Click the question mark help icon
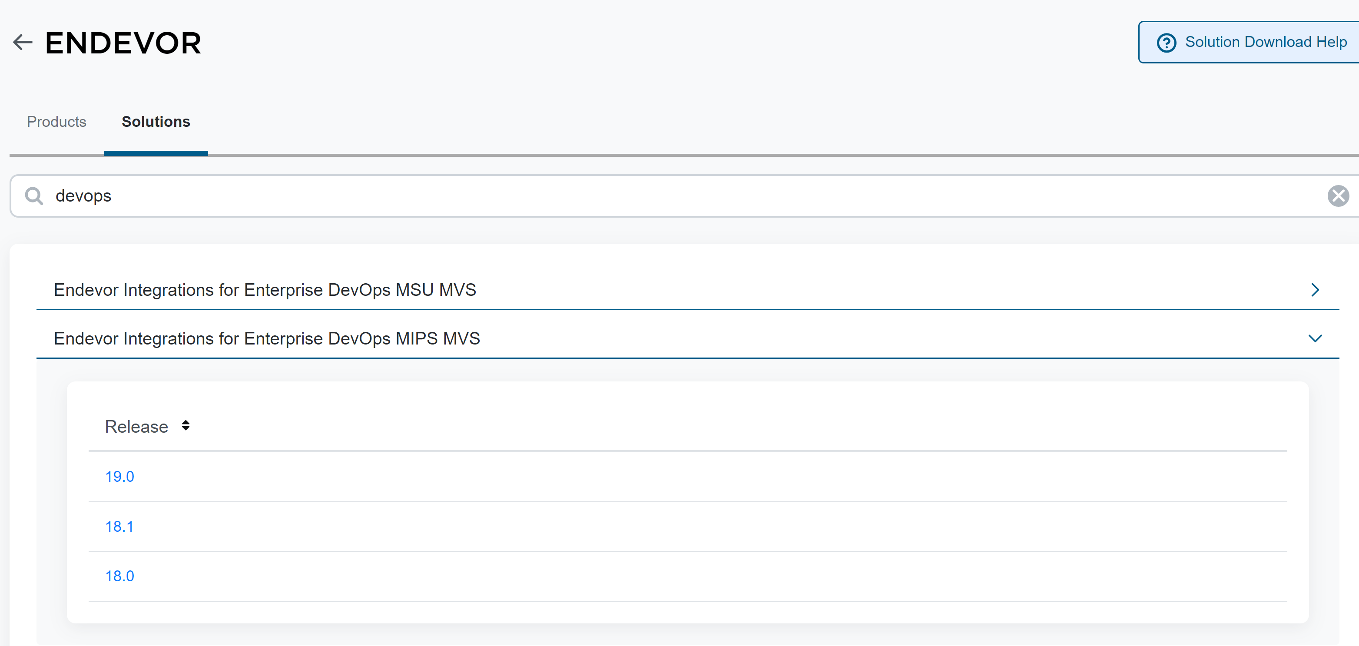The width and height of the screenshot is (1359, 646). click(x=1166, y=43)
